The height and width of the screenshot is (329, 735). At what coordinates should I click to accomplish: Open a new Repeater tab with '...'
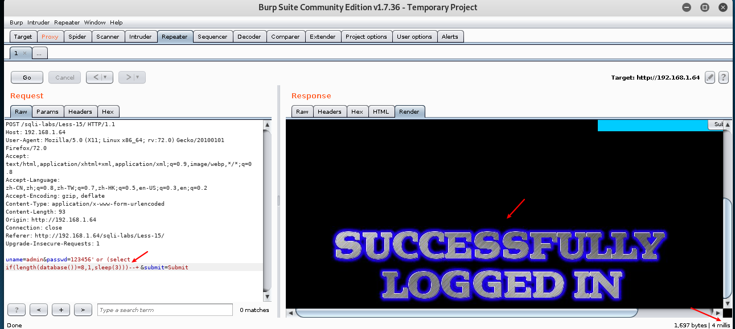click(x=39, y=53)
